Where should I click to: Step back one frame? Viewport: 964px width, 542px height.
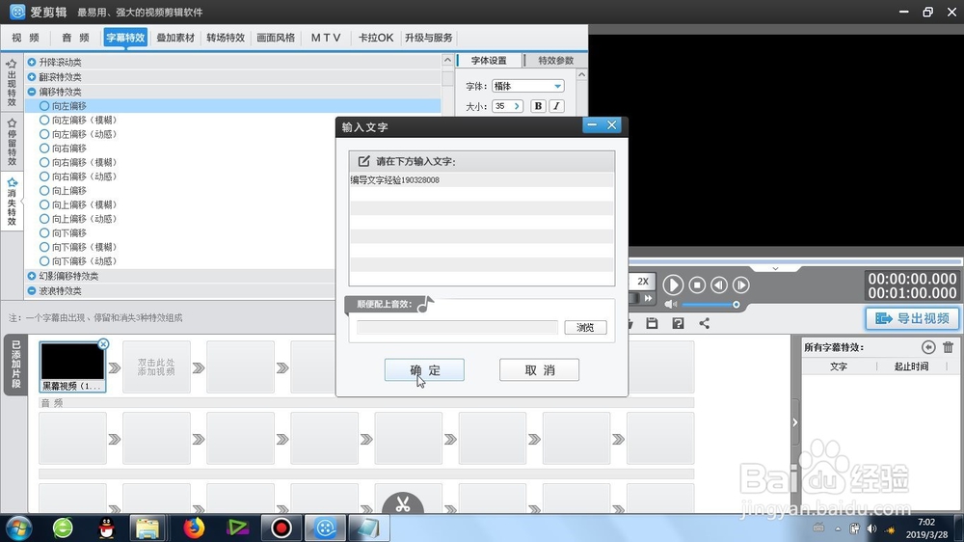(719, 285)
